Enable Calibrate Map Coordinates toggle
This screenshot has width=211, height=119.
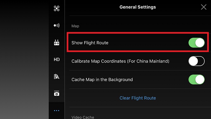click(x=196, y=61)
